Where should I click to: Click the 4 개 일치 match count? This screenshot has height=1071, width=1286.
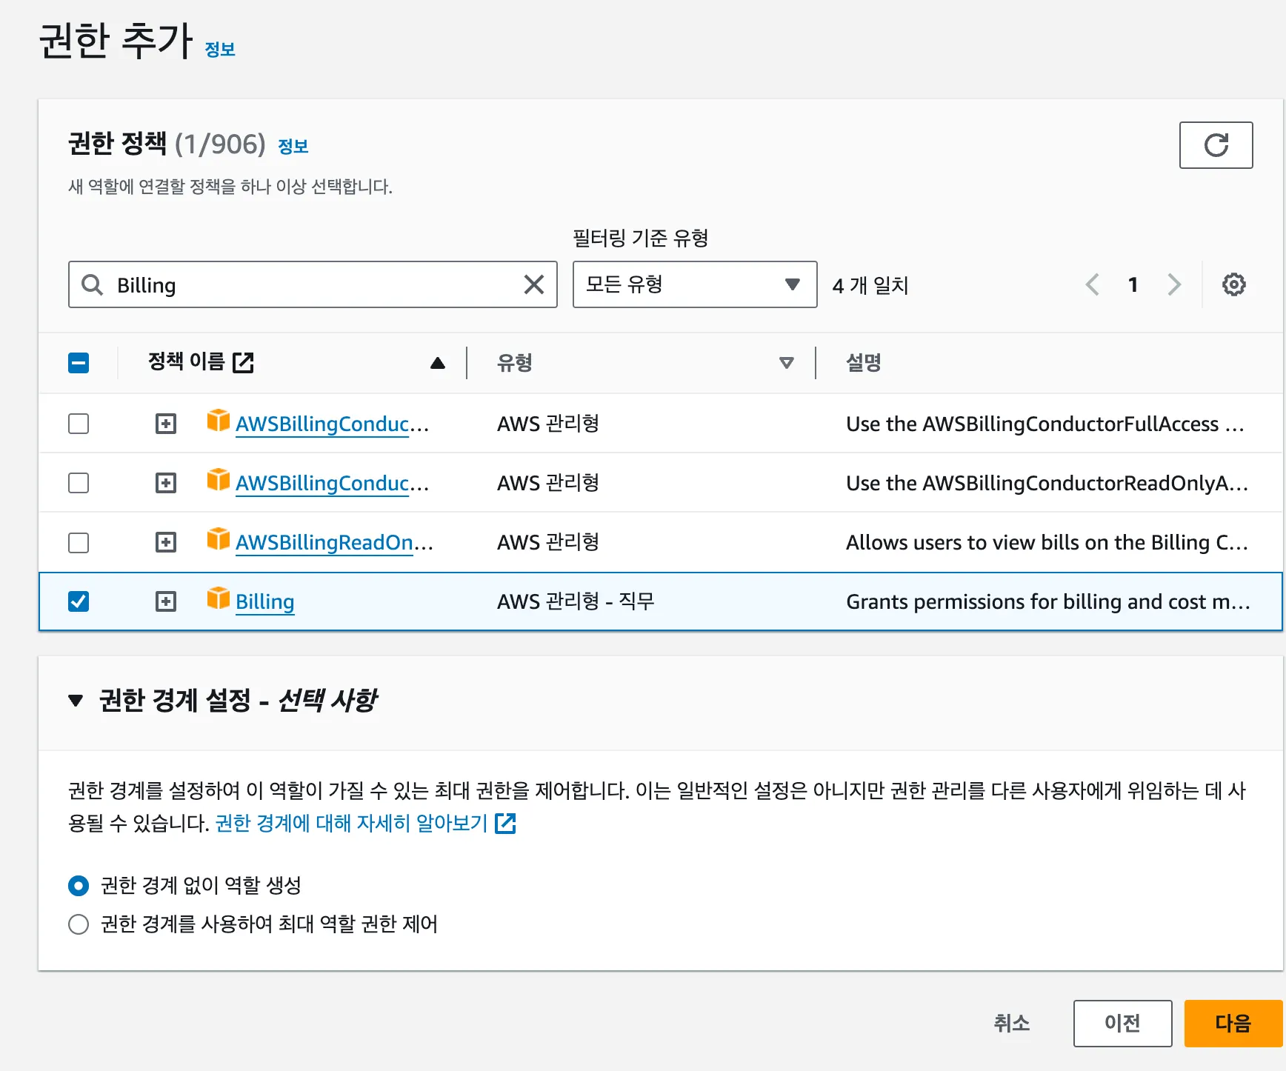pyautogui.click(x=870, y=285)
